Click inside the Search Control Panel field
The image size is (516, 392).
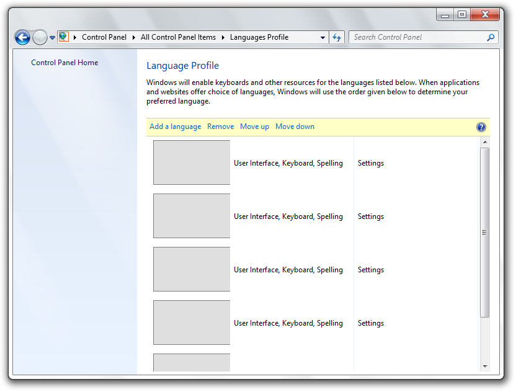[x=416, y=37]
